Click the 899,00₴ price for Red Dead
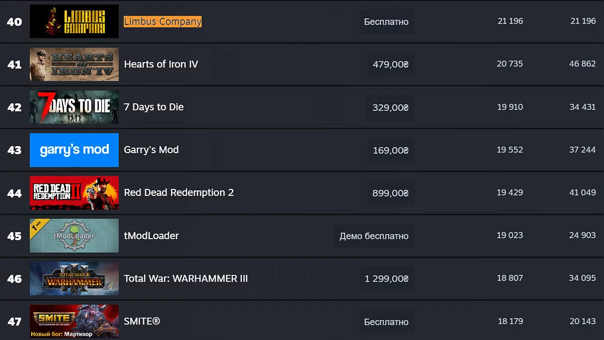The image size is (604, 340). point(391,193)
